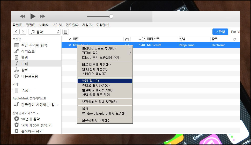
Task: Choose 보관함에서 앨범 보기(B)
Action: (105, 102)
